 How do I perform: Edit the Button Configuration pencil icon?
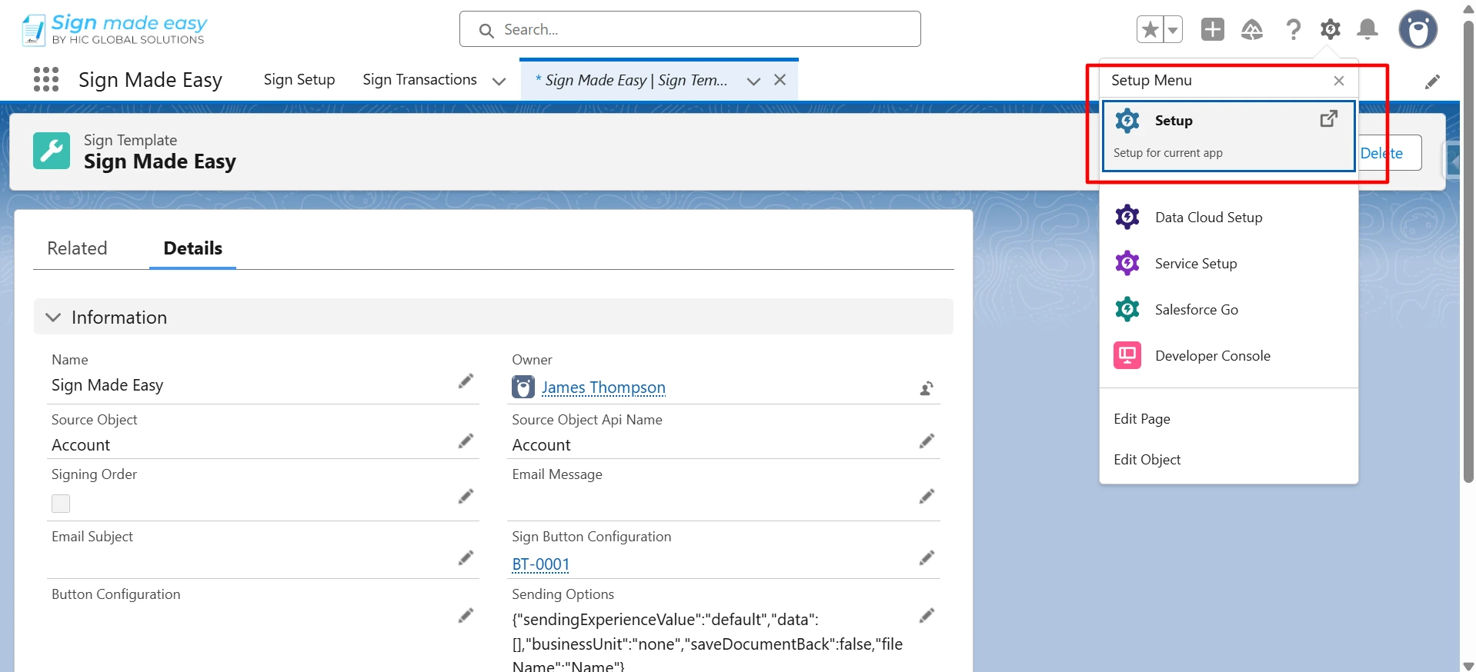point(466,616)
